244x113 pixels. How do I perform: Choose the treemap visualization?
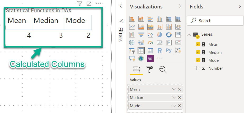178,35
